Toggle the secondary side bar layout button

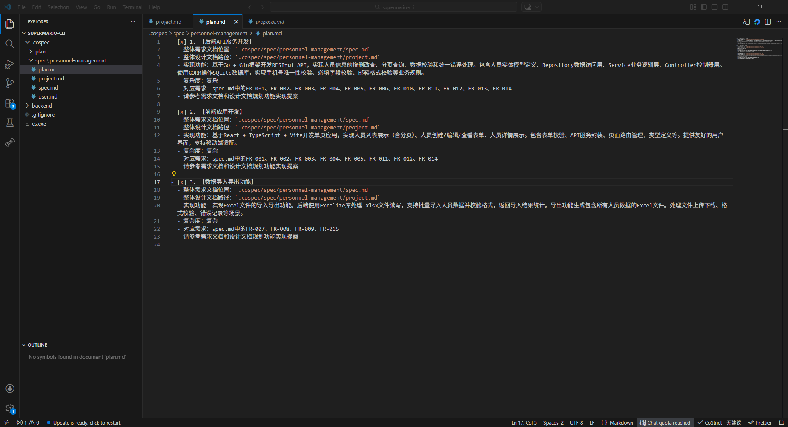(x=725, y=7)
